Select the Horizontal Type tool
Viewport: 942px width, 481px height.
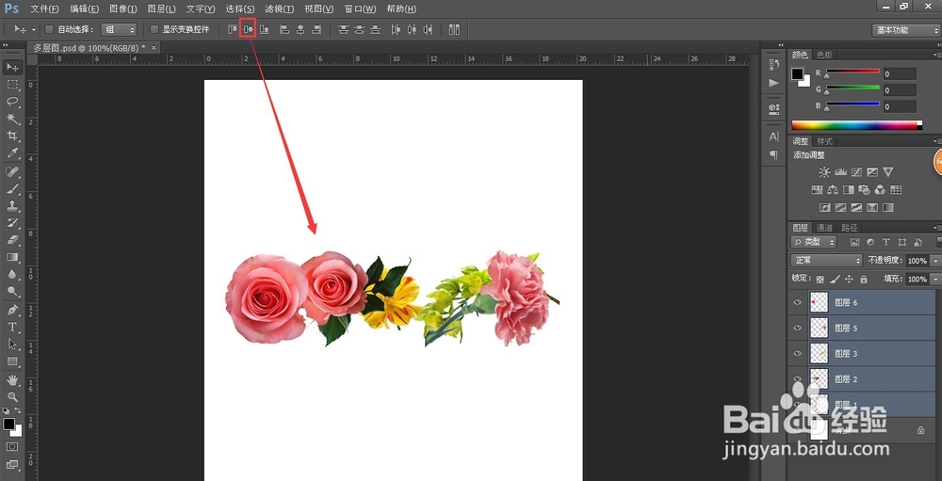13,327
